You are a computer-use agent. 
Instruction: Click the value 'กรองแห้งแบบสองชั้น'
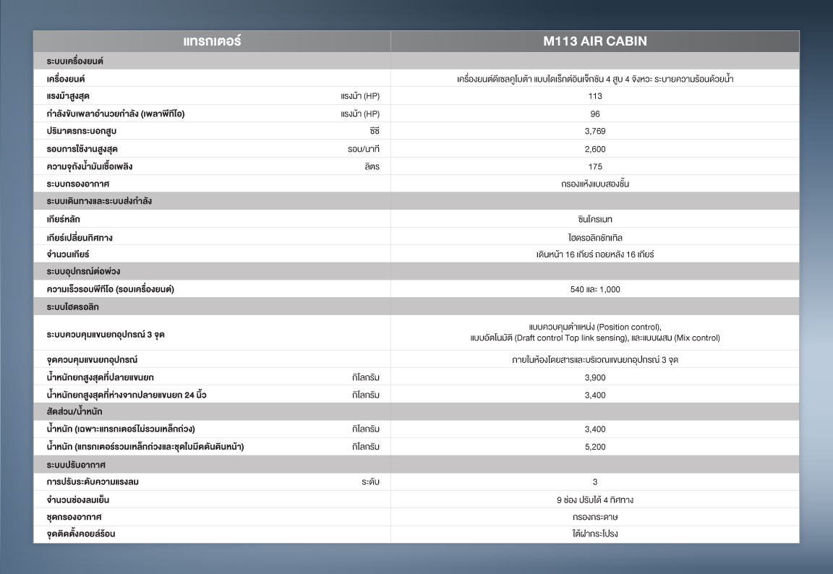pyautogui.click(x=595, y=184)
